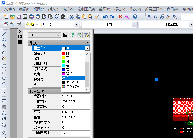Viewport: 193px width, 138px height.
Task: Click the Redo arrow
Action: [x=112, y=17]
